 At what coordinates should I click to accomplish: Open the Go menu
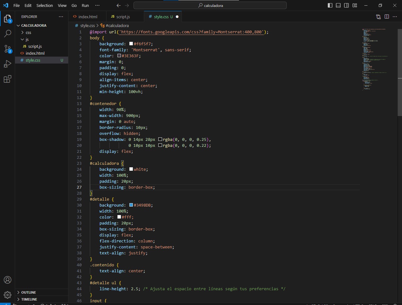(74, 5)
